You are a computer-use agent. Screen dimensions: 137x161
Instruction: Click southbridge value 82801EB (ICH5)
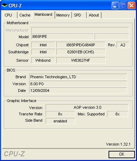(81, 52)
